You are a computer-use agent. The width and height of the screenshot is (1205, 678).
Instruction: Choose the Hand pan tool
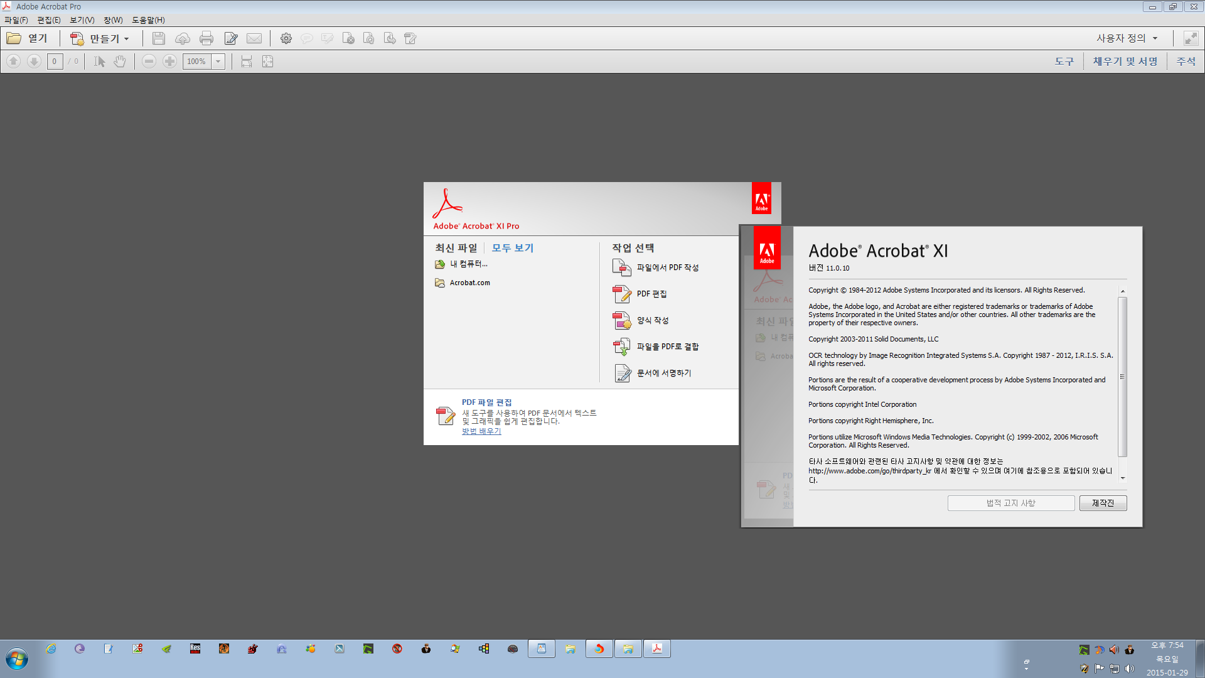pyautogui.click(x=120, y=62)
